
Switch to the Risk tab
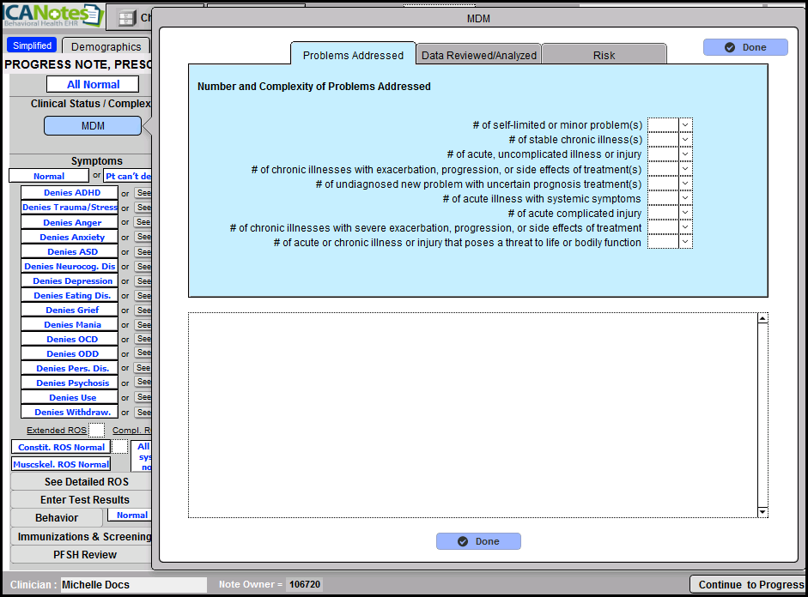coord(604,55)
